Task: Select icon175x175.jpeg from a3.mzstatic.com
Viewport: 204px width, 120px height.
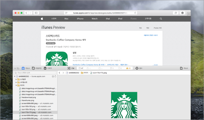Action: (x=35, y=112)
